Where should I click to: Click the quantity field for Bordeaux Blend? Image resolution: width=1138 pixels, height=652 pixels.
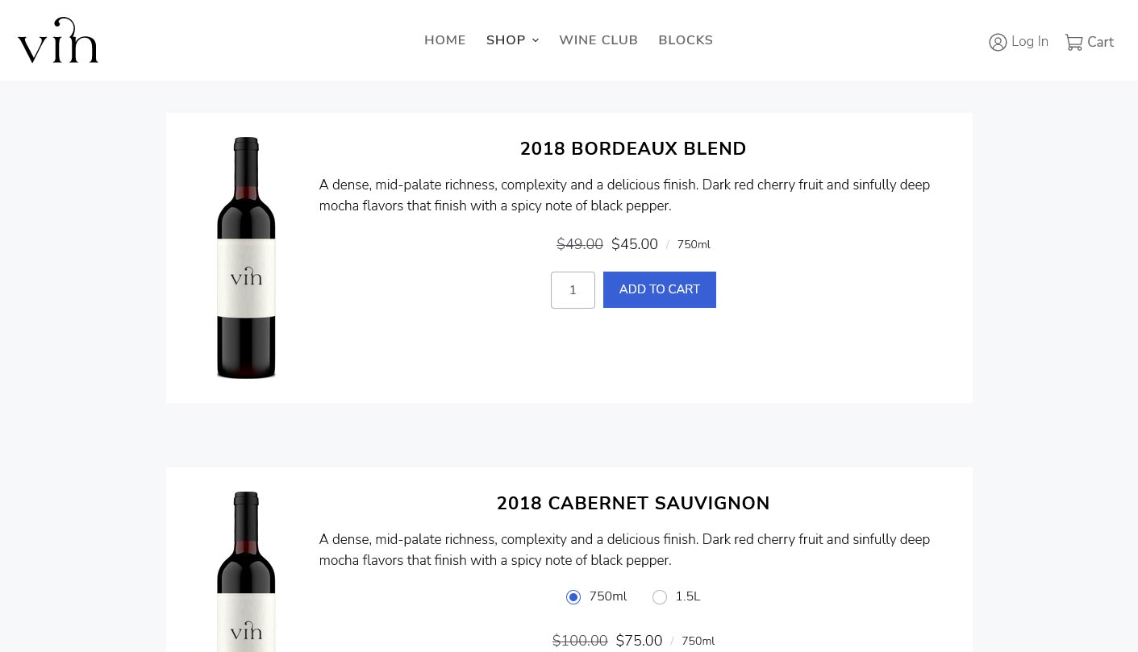(x=573, y=290)
